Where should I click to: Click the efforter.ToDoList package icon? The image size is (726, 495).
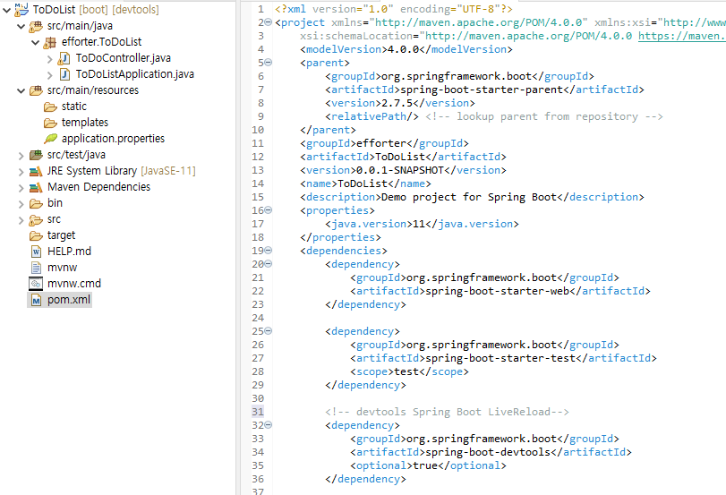(x=50, y=43)
